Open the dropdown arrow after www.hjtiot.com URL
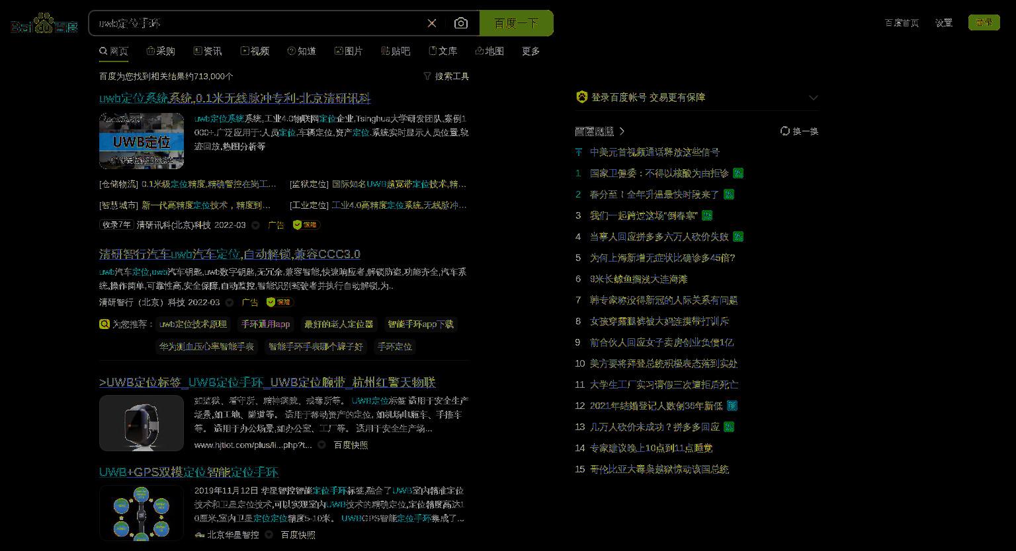 point(321,445)
